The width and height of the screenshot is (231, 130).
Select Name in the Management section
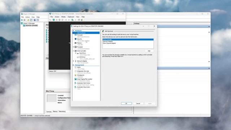79,67
